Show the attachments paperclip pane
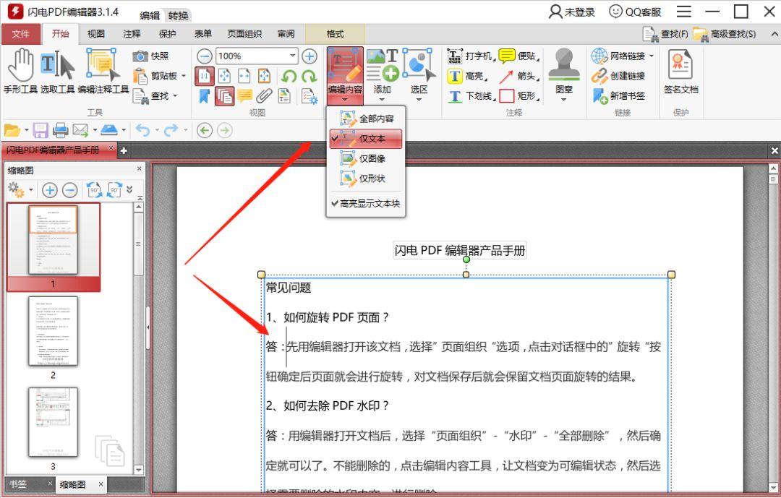Image resolution: width=781 pixels, height=498 pixels. 264,95
